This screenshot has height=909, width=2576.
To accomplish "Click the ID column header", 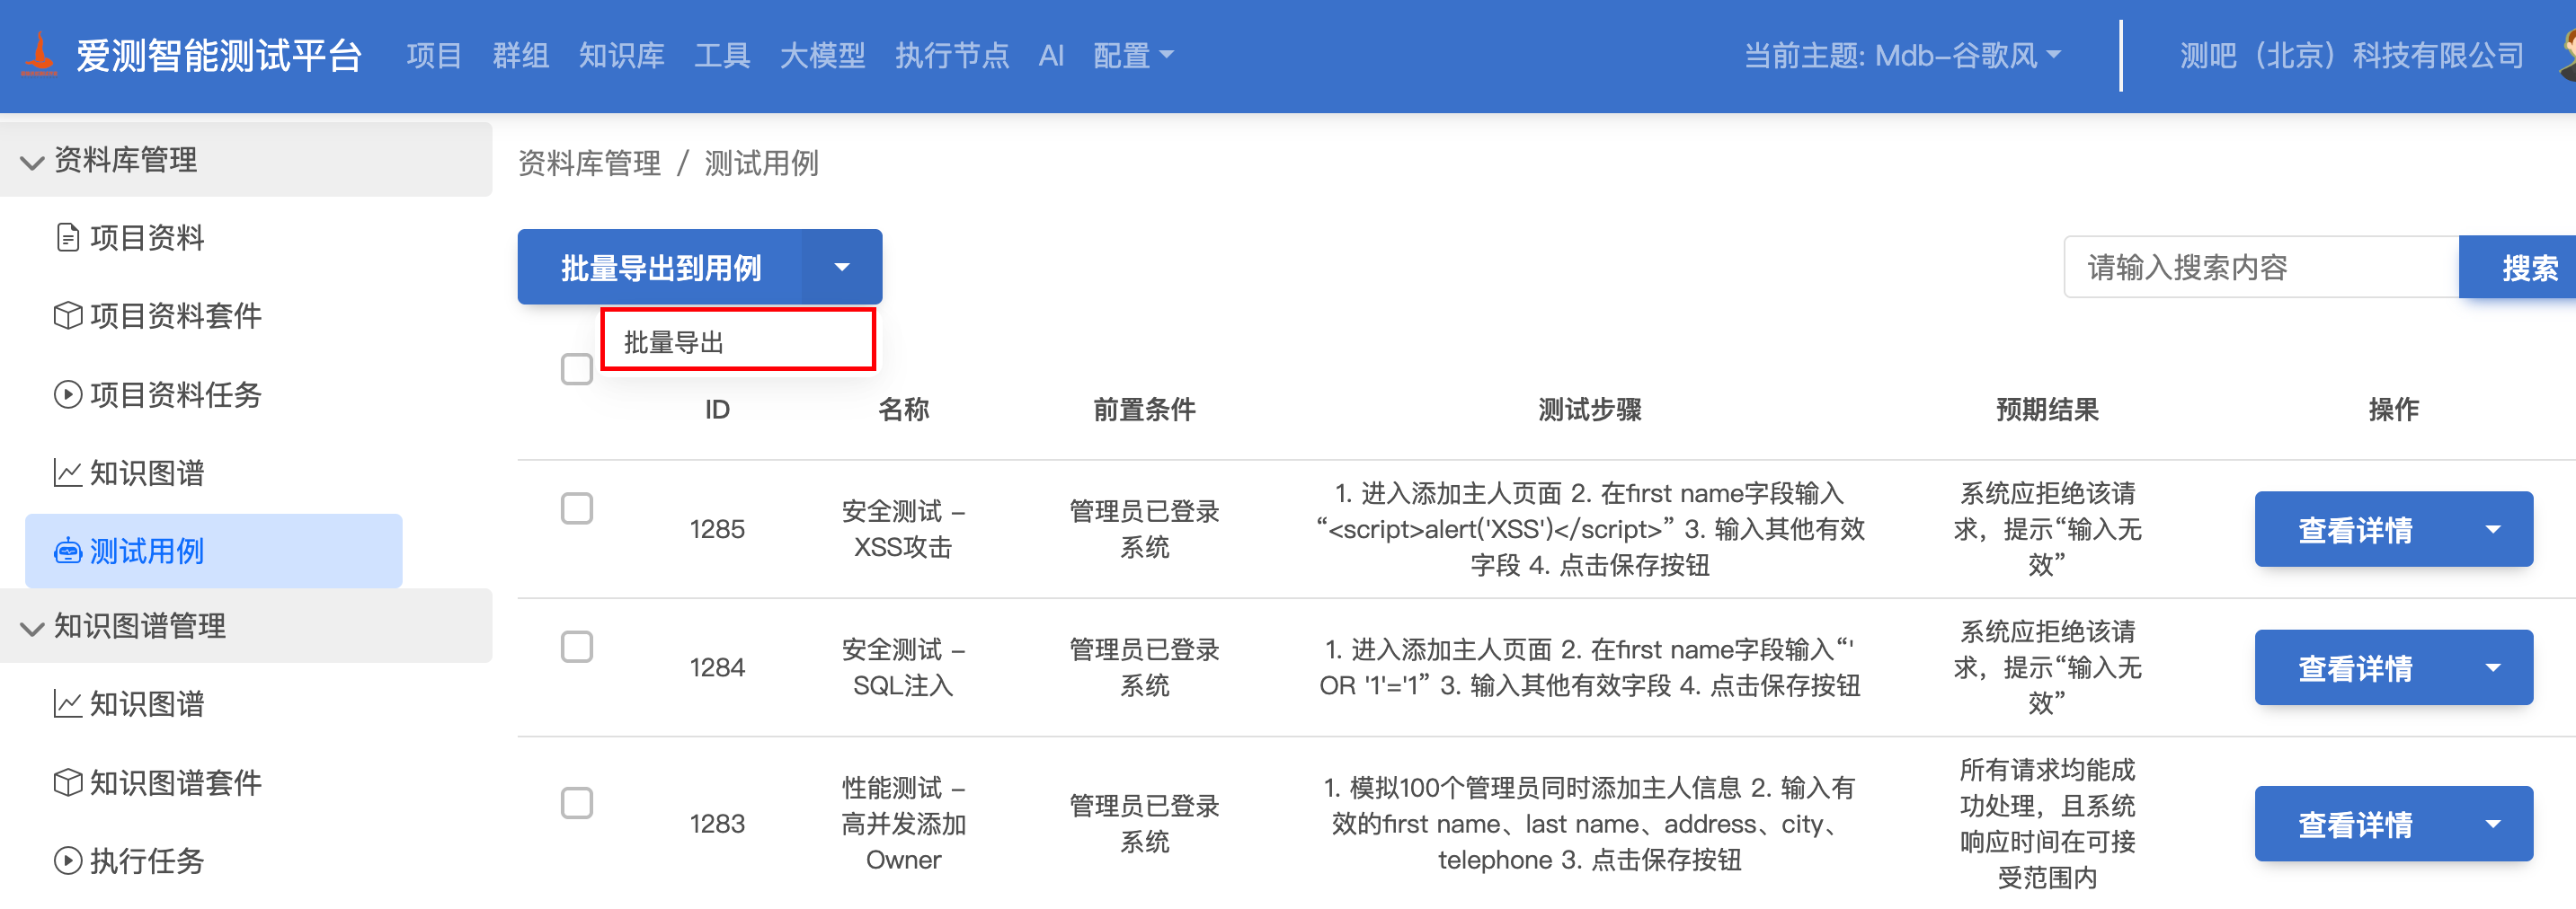I will (x=717, y=410).
